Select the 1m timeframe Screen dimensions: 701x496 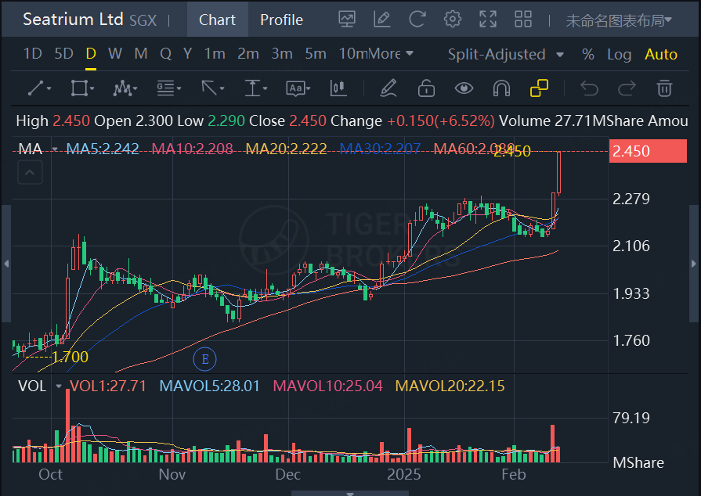[x=215, y=53]
